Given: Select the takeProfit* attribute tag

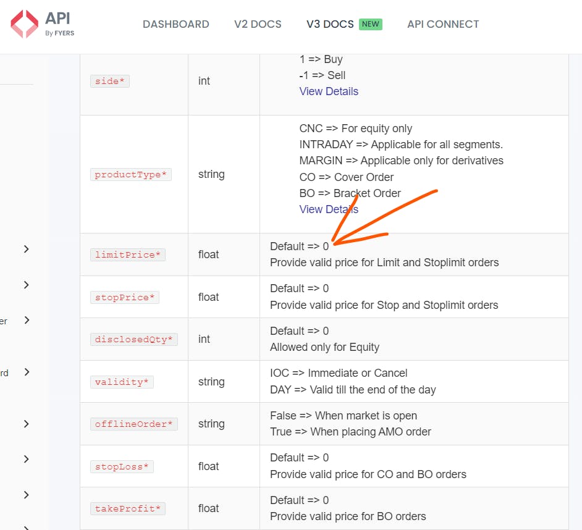Looking at the screenshot, I should click(127, 508).
